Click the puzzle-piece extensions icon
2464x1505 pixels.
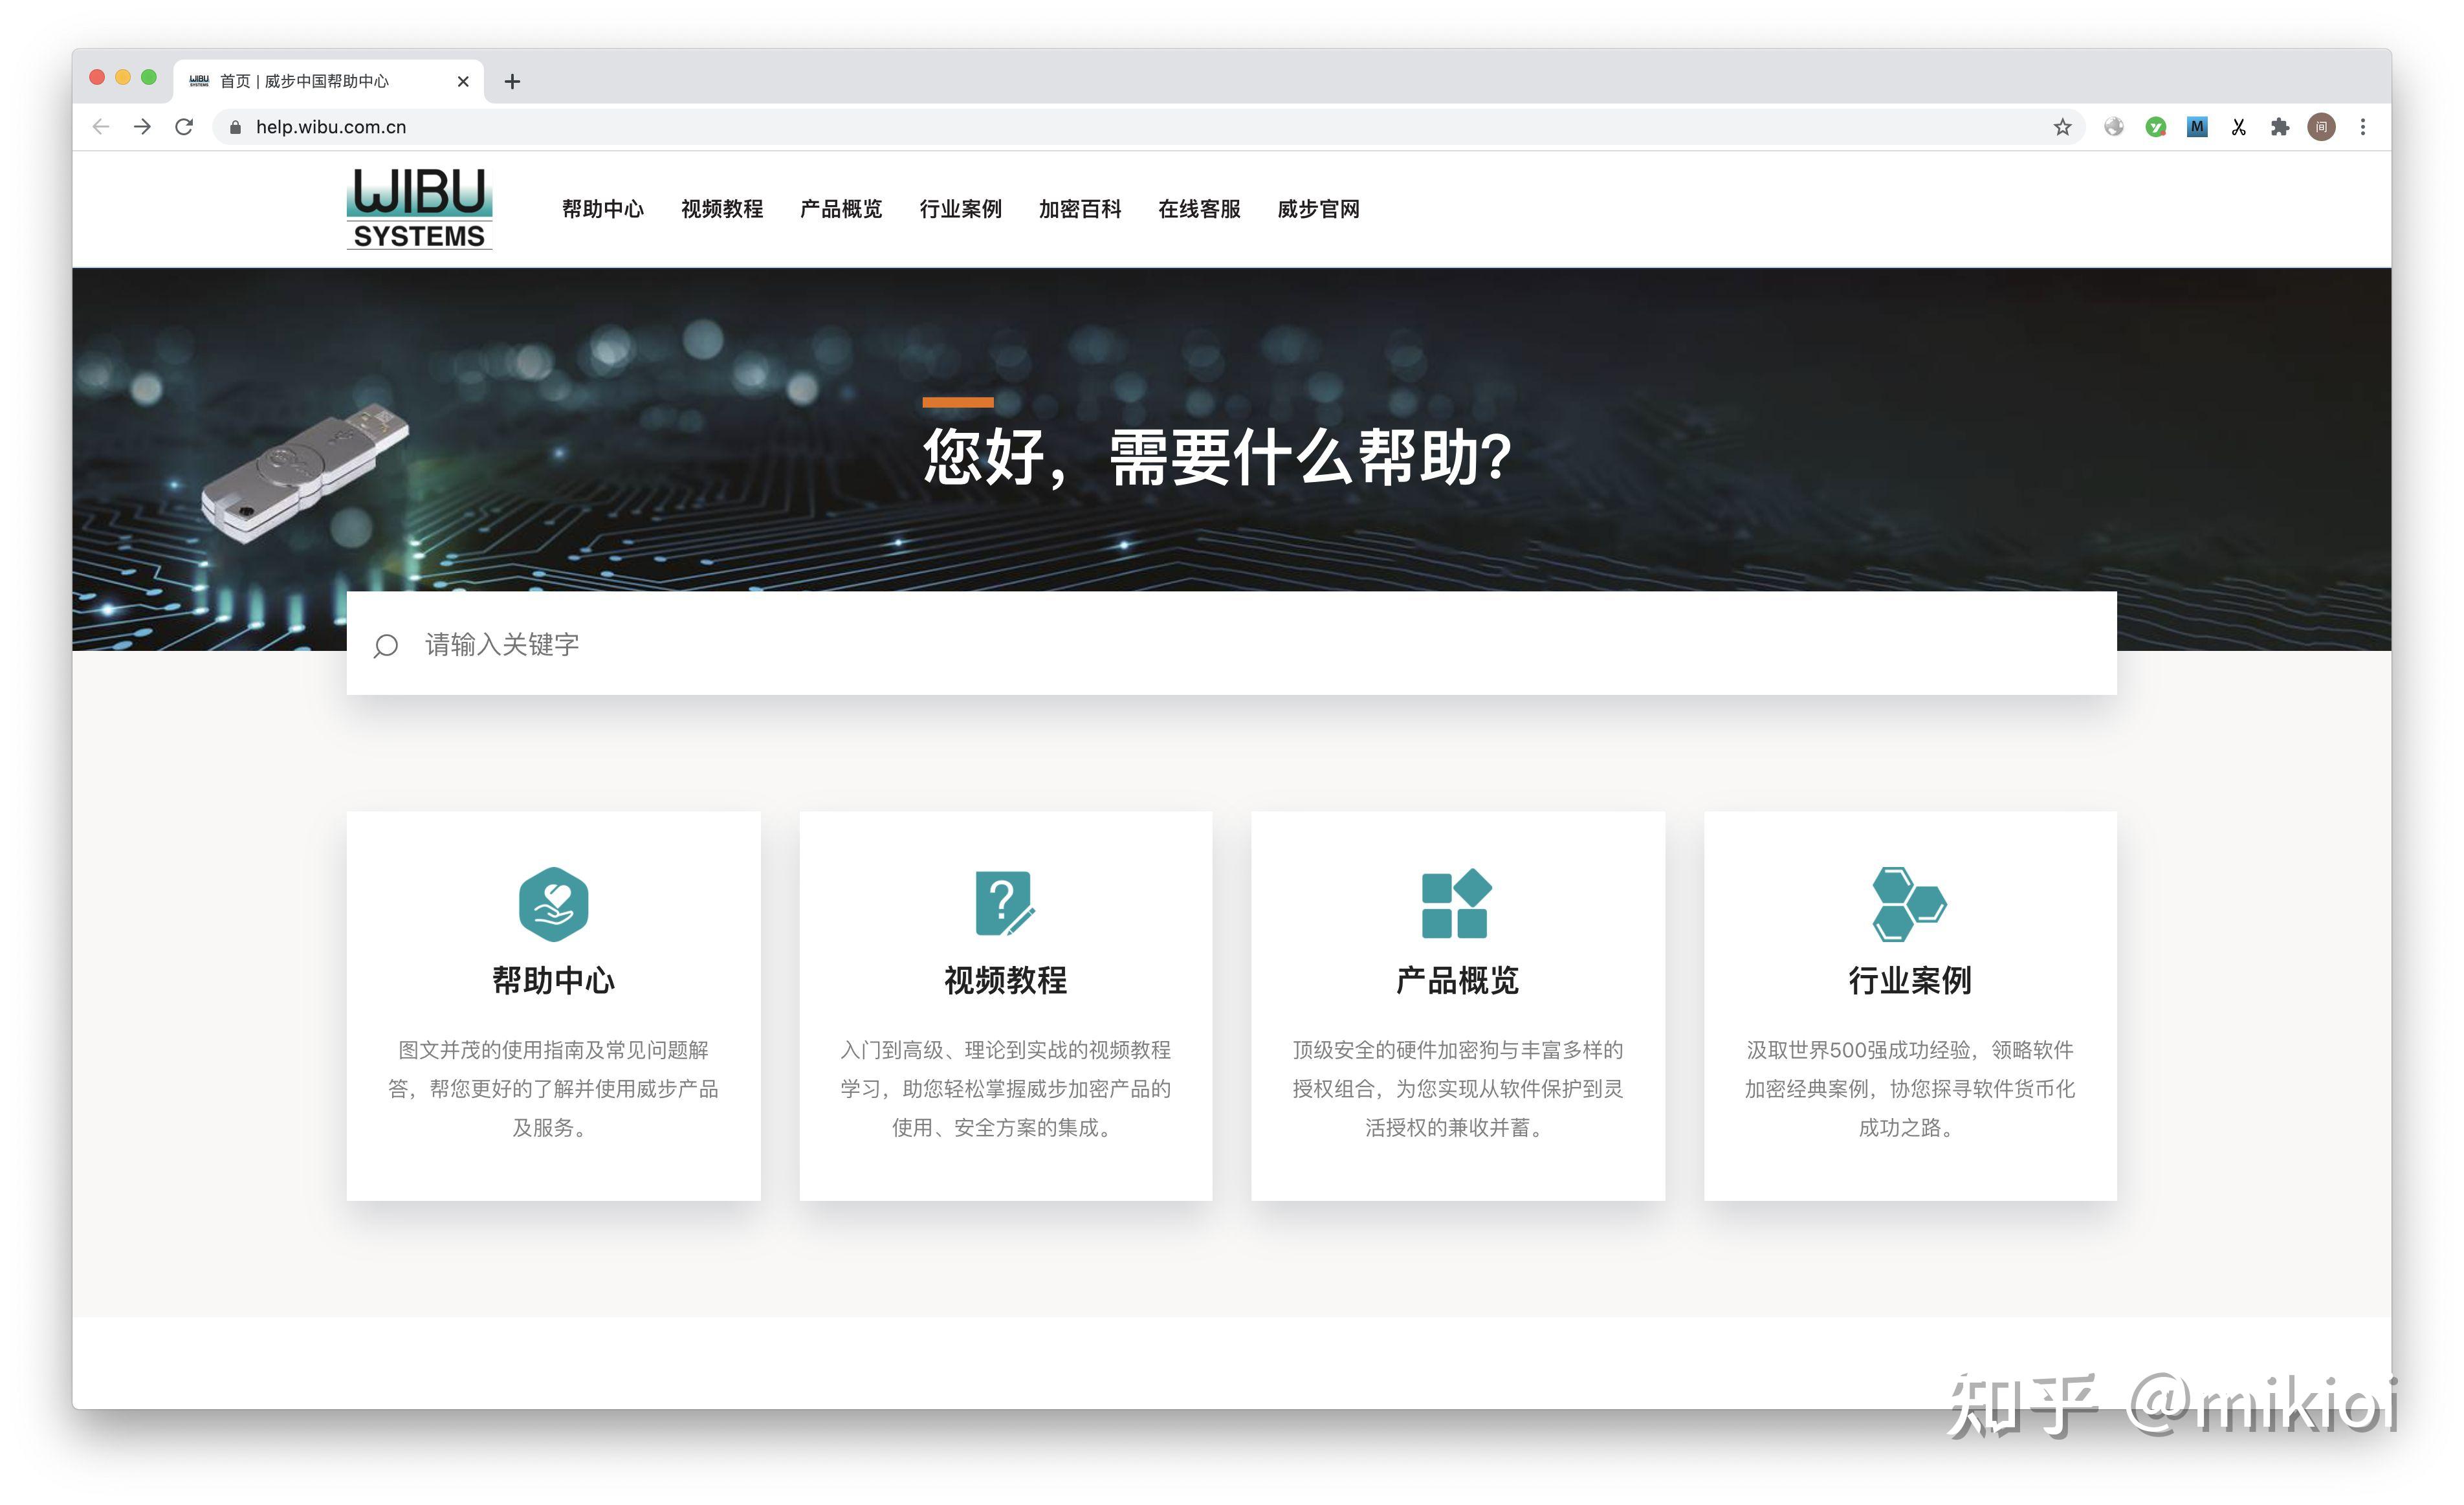[x=2280, y=127]
